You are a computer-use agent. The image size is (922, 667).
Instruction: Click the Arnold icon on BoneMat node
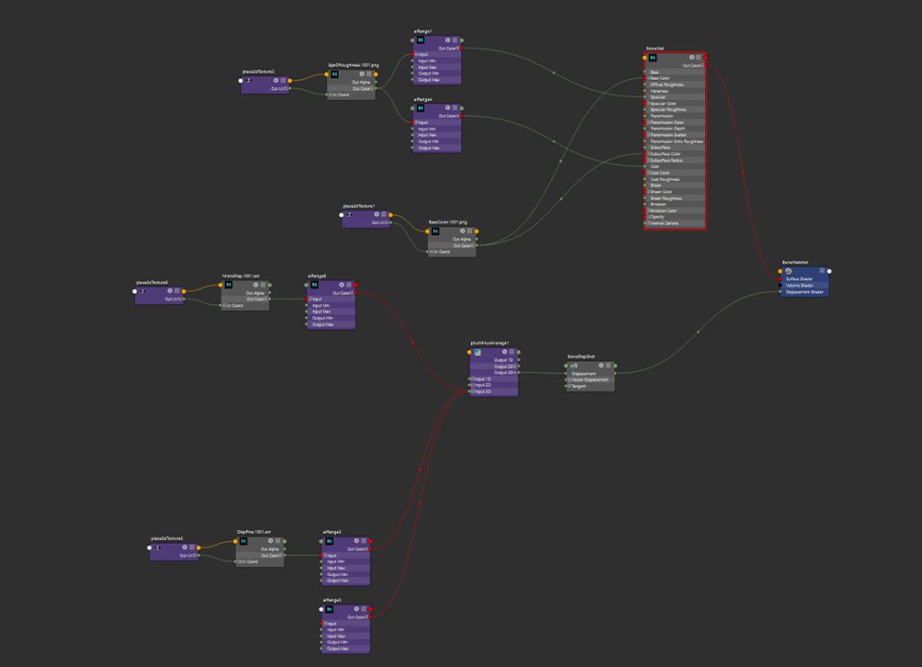(654, 59)
